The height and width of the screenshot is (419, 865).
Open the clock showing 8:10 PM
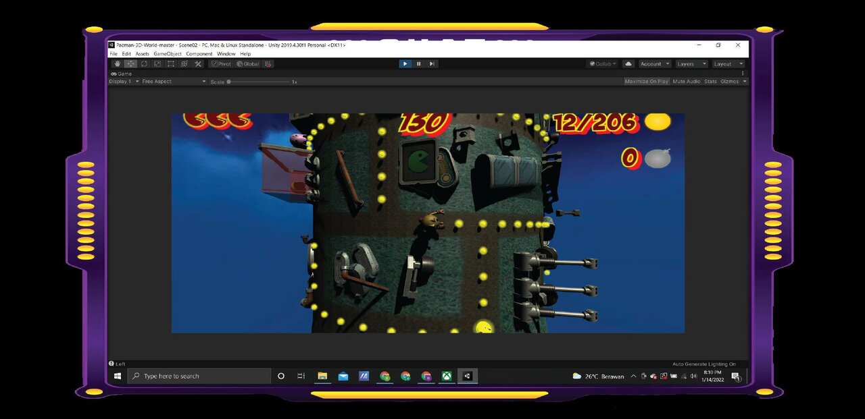(712, 376)
